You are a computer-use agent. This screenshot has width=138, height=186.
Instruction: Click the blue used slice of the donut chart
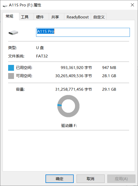[x=59, y=105]
